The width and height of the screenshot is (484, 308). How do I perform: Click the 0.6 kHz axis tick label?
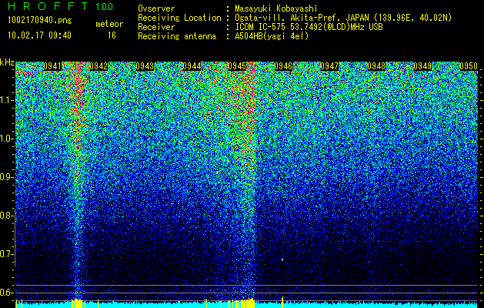pyautogui.click(x=5, y=293)
